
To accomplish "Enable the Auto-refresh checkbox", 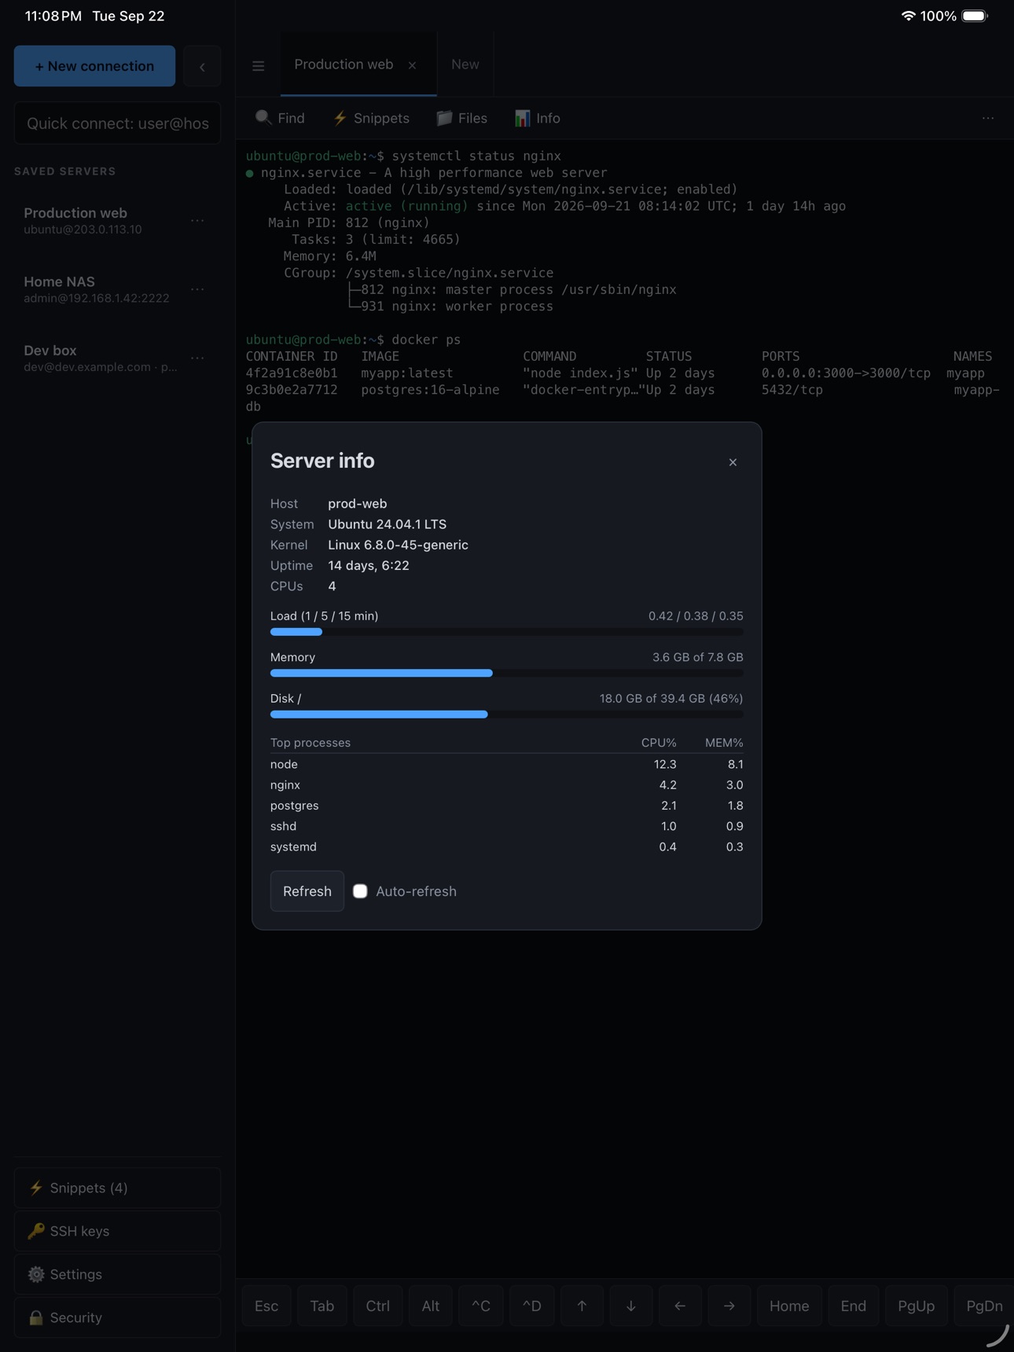I will pyautogui.click(x=360, y=891).
